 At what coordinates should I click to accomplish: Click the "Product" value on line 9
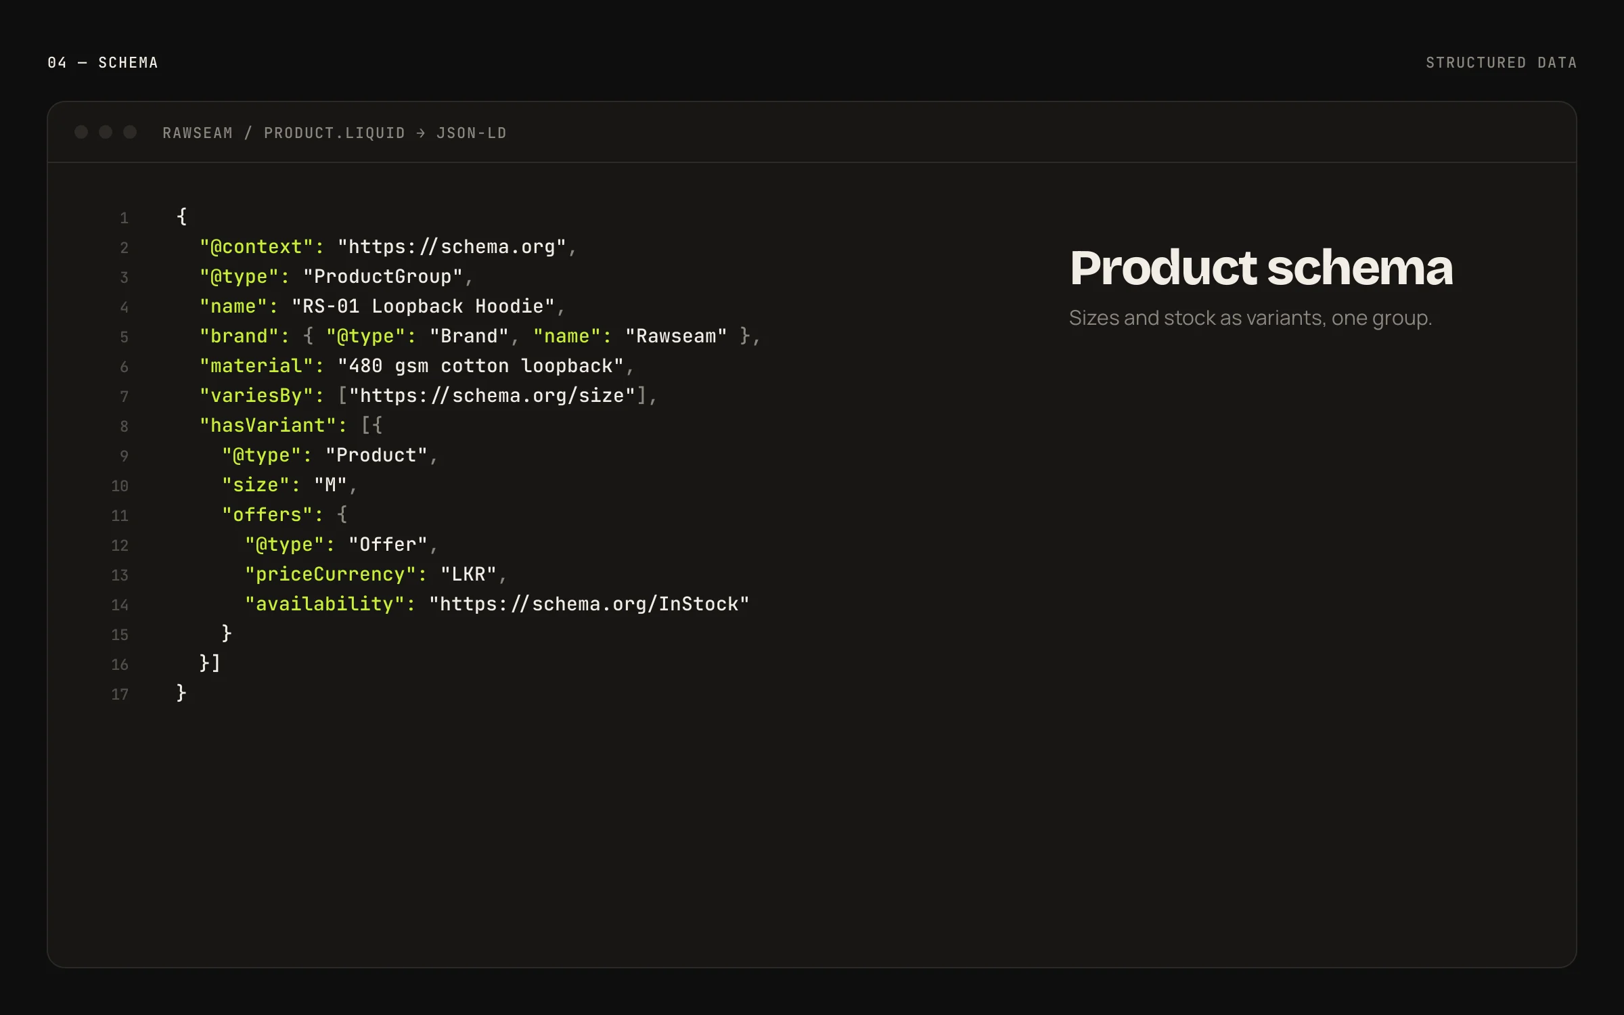click(376, 455)
